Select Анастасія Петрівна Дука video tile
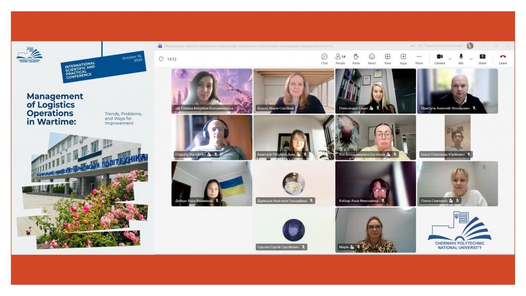The image size is (526, 296). click(293, 137)
